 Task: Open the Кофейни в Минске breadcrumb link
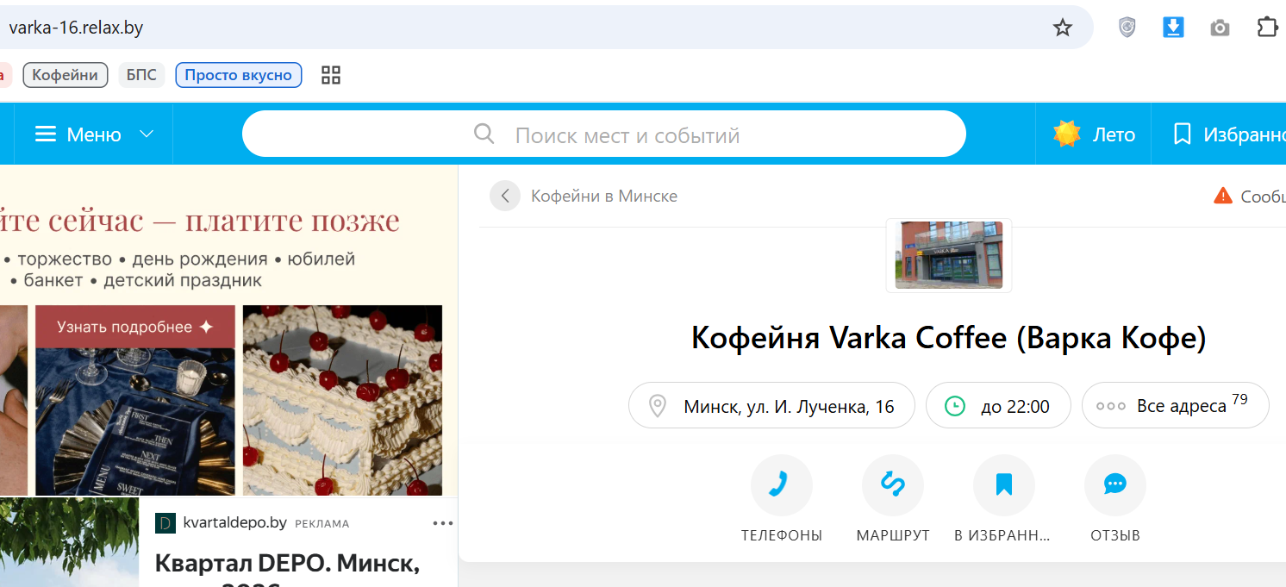[x=604, y=196]
